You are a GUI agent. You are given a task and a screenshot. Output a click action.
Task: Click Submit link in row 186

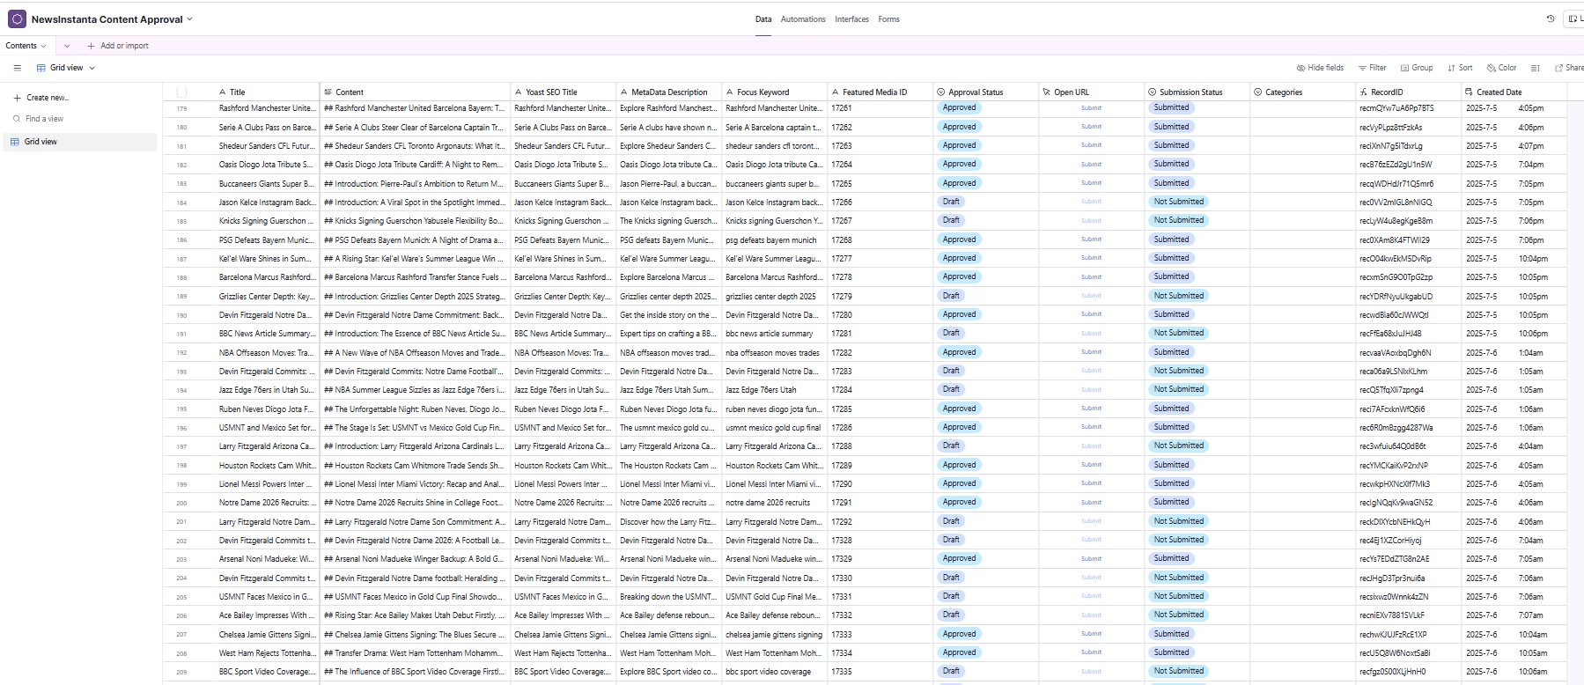pos(1091,239)
